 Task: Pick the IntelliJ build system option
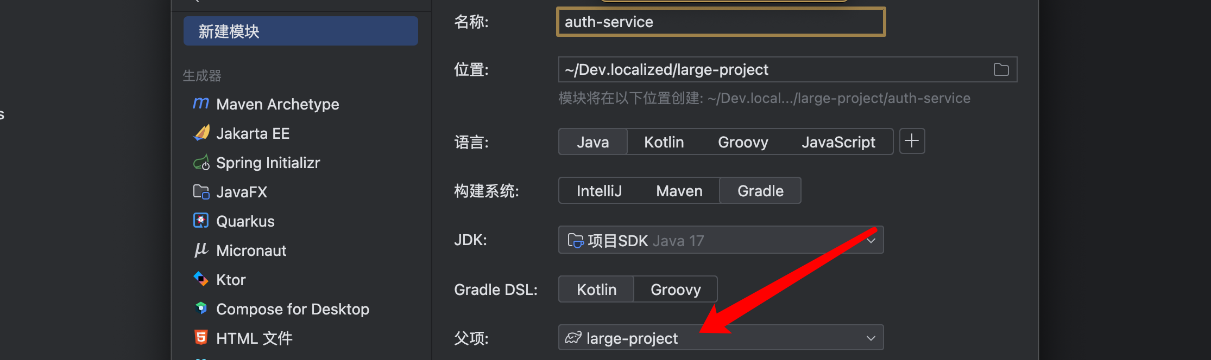599,191
